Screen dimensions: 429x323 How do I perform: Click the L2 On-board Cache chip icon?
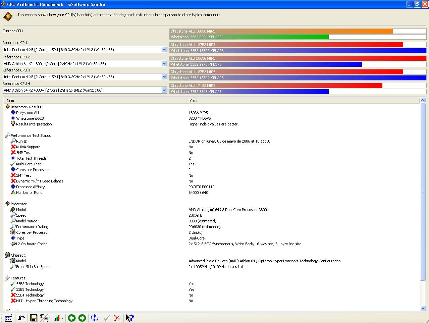pos(13,244)
